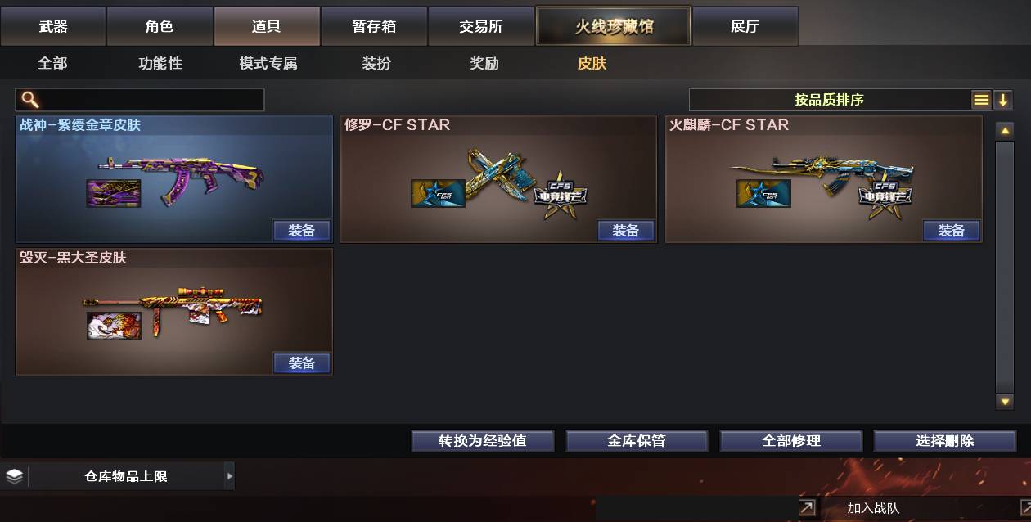This screenshot has width=1031, height=522.
Task: Equip the 战神-紫绶金章 skin with 装备
Action: 301,231
